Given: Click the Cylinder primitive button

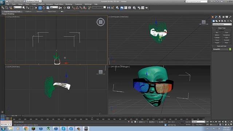Looking at the screenshot, I should [217, 37].
